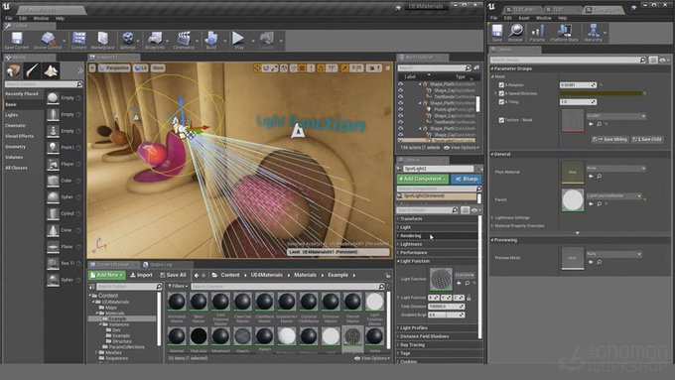Toggle Speed/Direction parameter checkbox

tap(501, 93)
